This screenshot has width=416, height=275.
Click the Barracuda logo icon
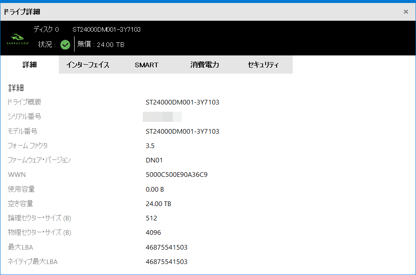tap(17, 39)
